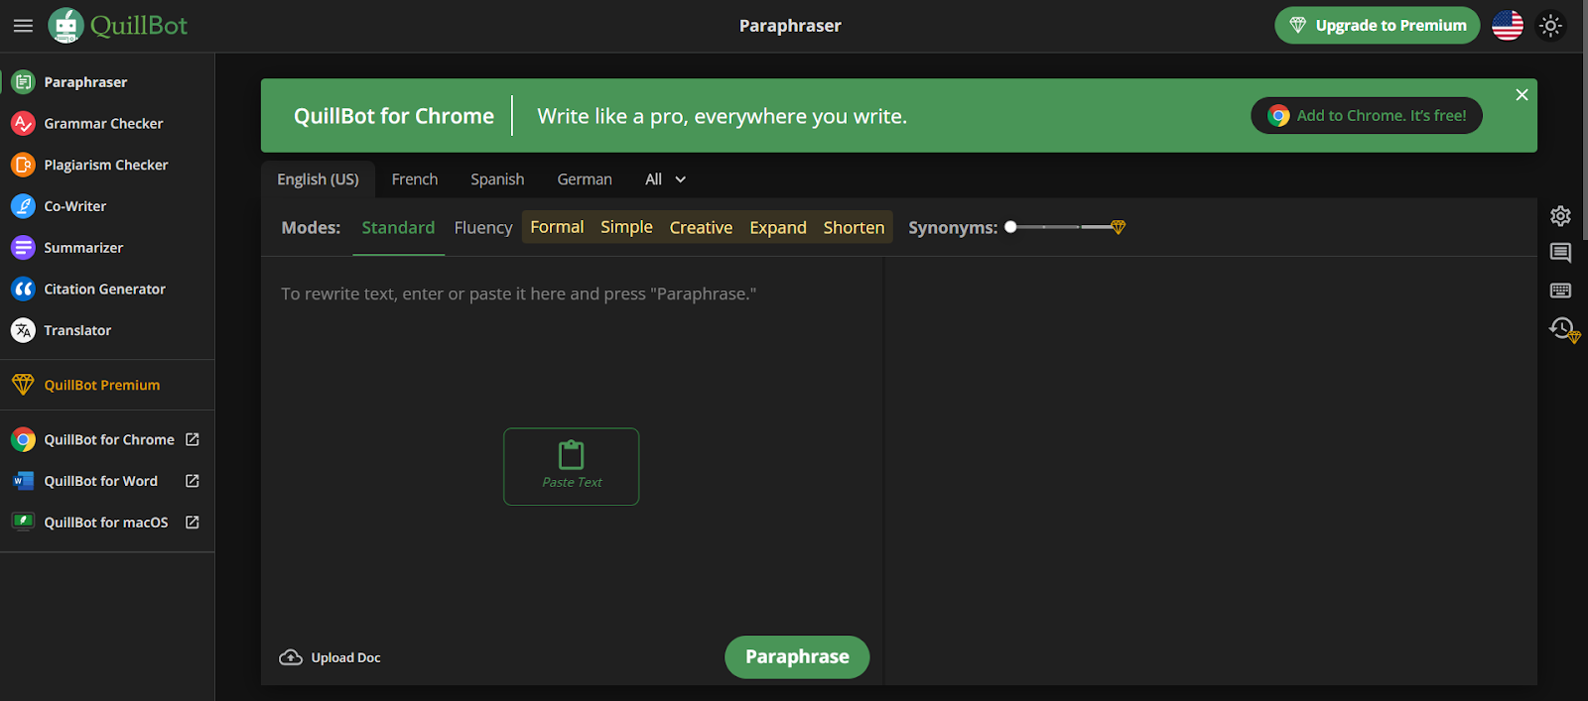Open QuillBot Premium link in sidebar

(x=101, y=385)
